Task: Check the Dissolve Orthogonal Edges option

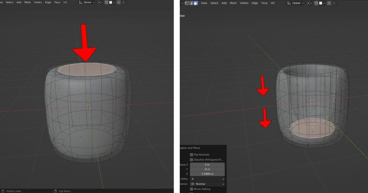Action: click(192, 160)
